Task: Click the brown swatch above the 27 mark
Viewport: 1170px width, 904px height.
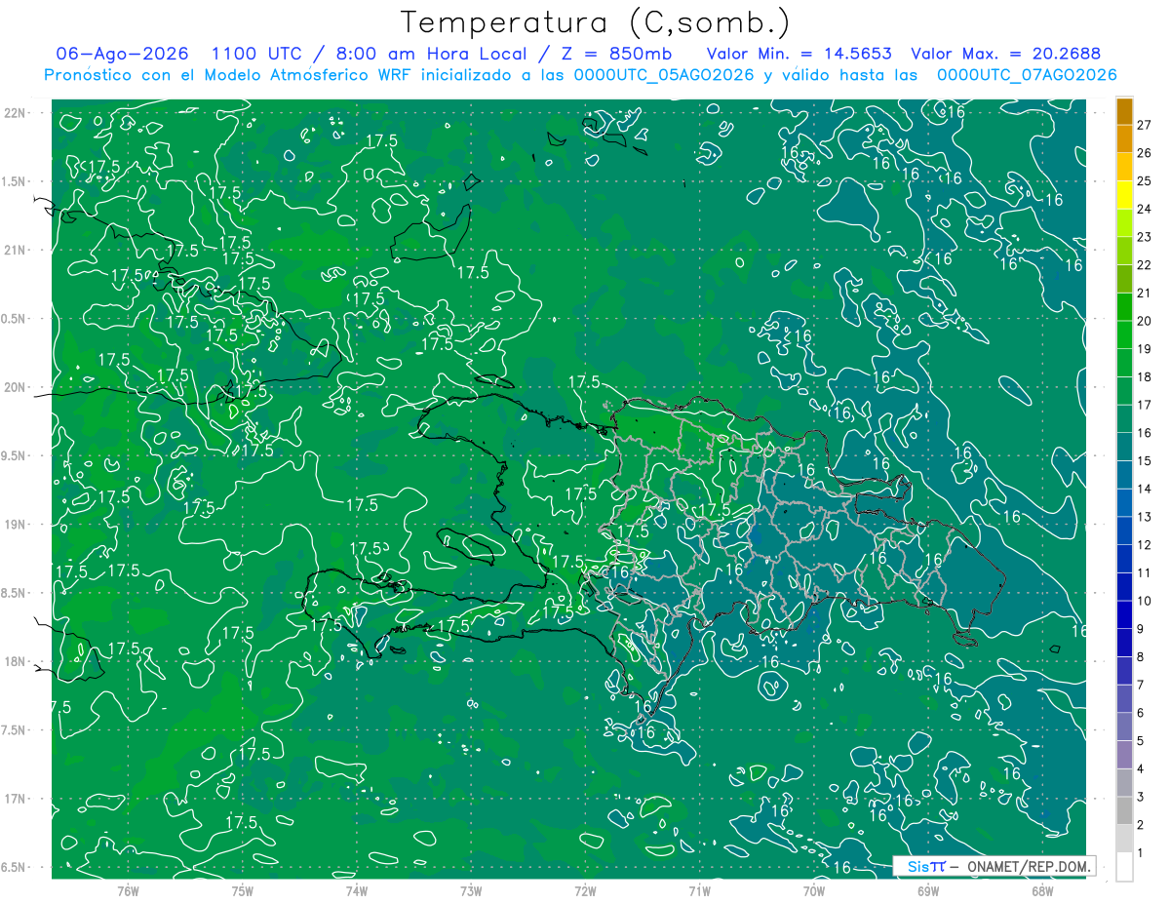Action: [1124, 111]
